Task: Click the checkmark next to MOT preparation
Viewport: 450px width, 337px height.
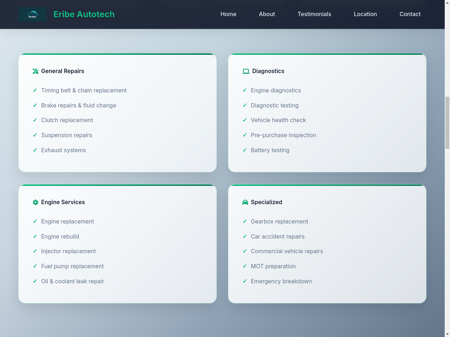Action: [x=245, y=266]
